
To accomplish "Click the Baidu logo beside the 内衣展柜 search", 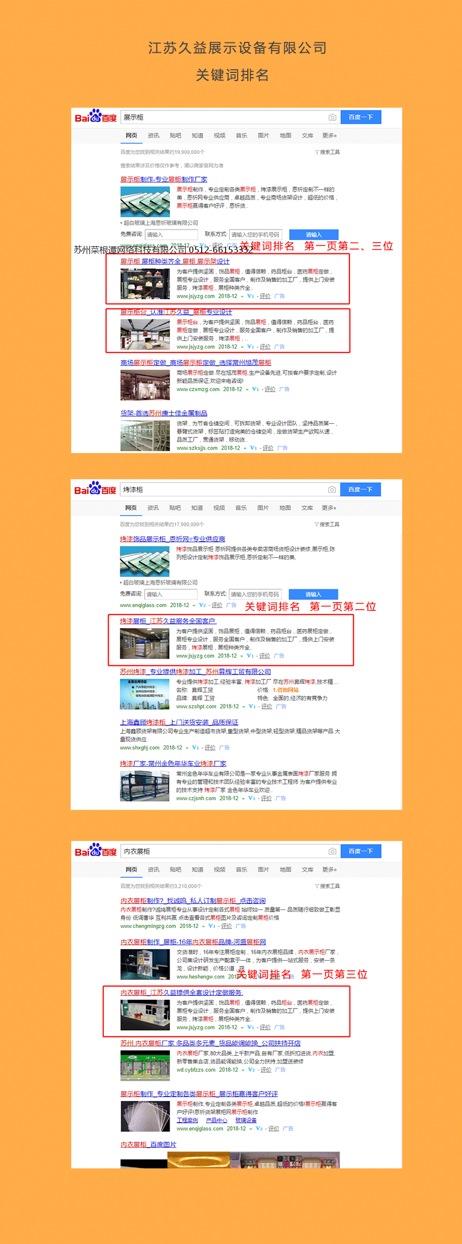I will point(96,851).
